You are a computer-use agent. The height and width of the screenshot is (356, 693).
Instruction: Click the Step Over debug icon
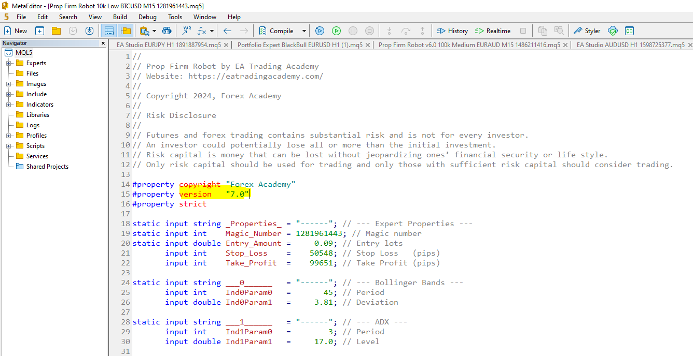pyautogui.click(x=406, y=31)
